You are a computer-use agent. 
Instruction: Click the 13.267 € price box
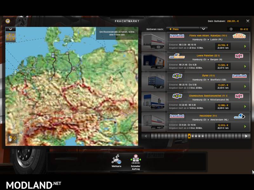tap(223, 86)
